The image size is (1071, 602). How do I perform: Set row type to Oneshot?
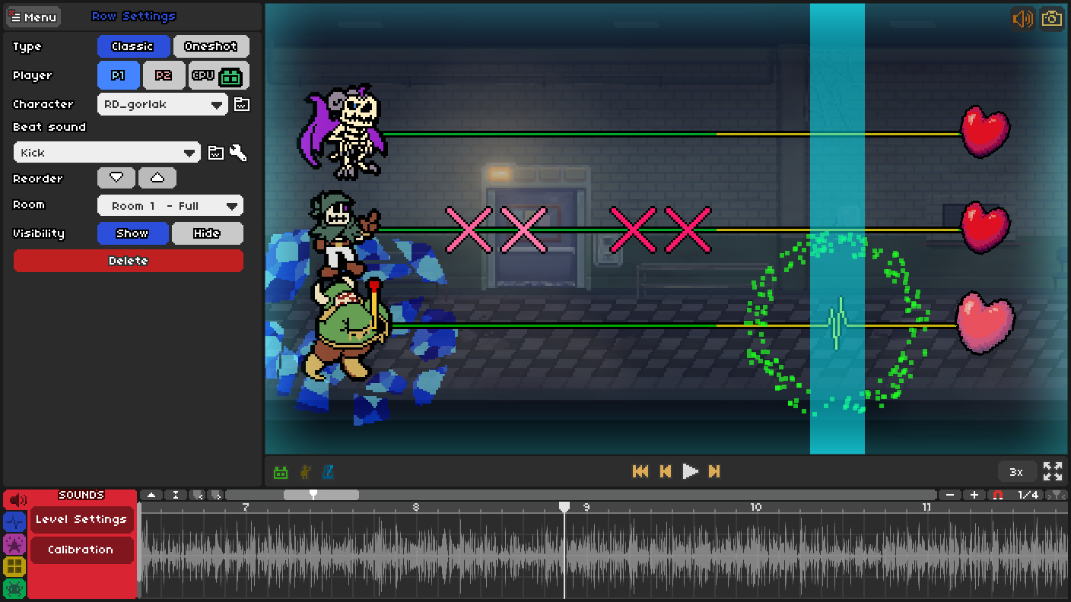pyautogui.click(x=211, y=46)
